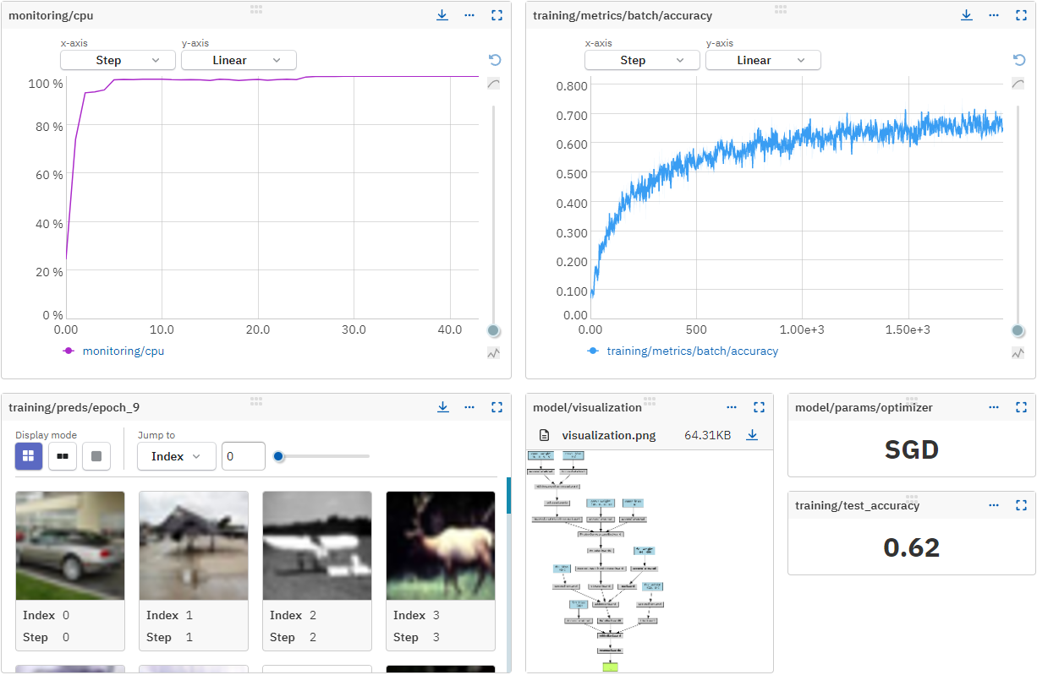Open the Linear y-axis dropdown on accuracy chart
The height and width of the screenshot is (675, 1037).
click(762, 60)
